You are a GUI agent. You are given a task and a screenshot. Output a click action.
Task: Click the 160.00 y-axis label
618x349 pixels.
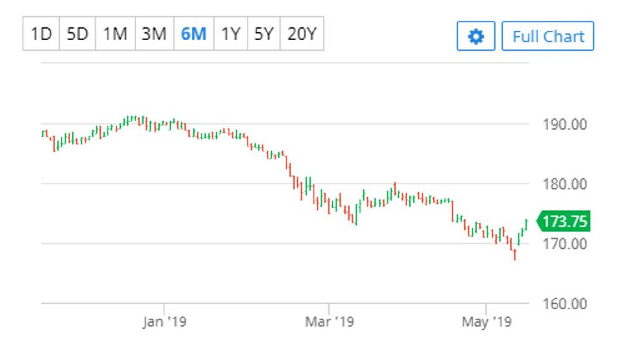(x=565, y=304)
